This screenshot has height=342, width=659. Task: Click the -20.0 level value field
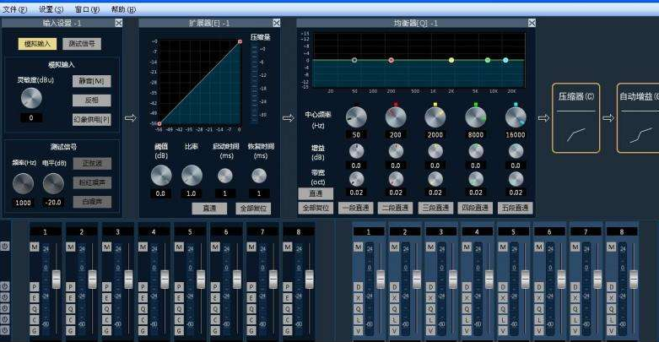tap(53, 203)
